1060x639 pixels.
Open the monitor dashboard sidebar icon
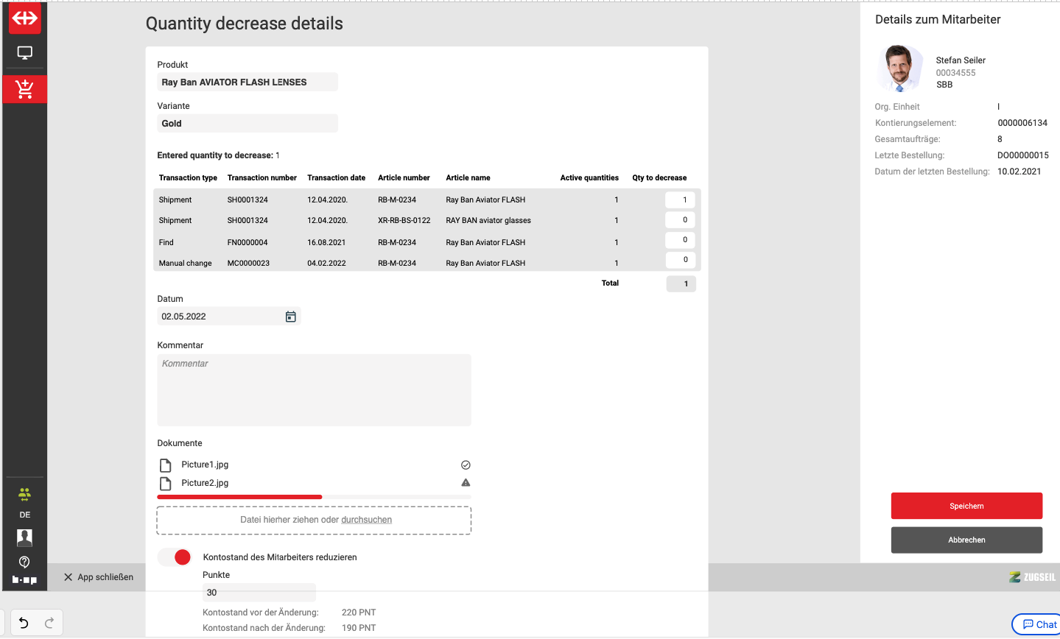coord(25,53)
